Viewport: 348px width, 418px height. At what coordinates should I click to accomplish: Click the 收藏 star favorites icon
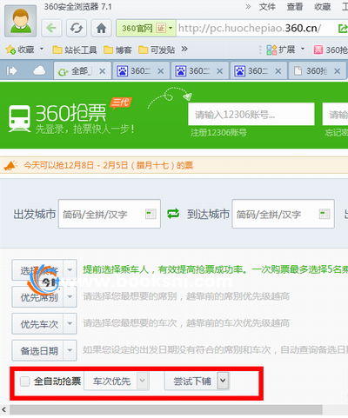10,50
